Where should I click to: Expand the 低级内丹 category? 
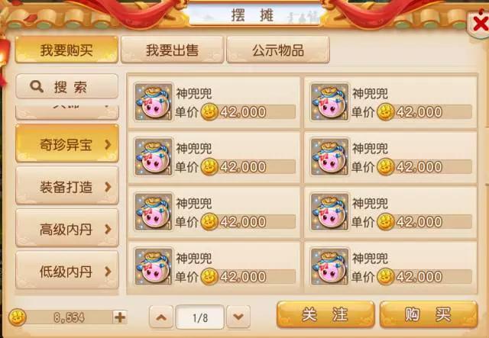point(67,270)
